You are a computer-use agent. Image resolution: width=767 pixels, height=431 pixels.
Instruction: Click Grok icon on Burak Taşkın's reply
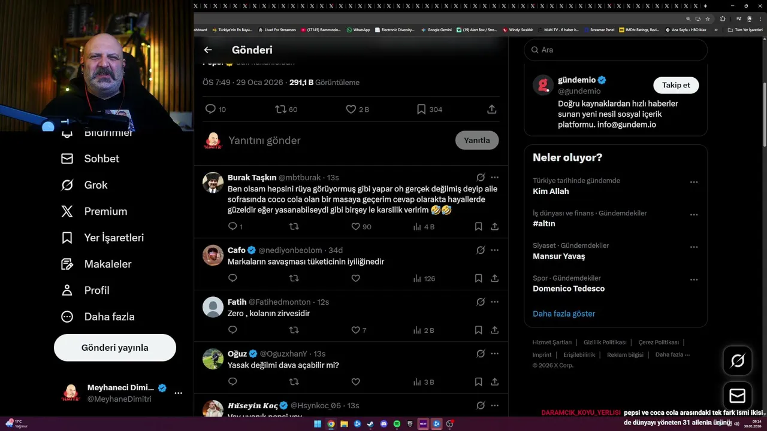(481, 177)
